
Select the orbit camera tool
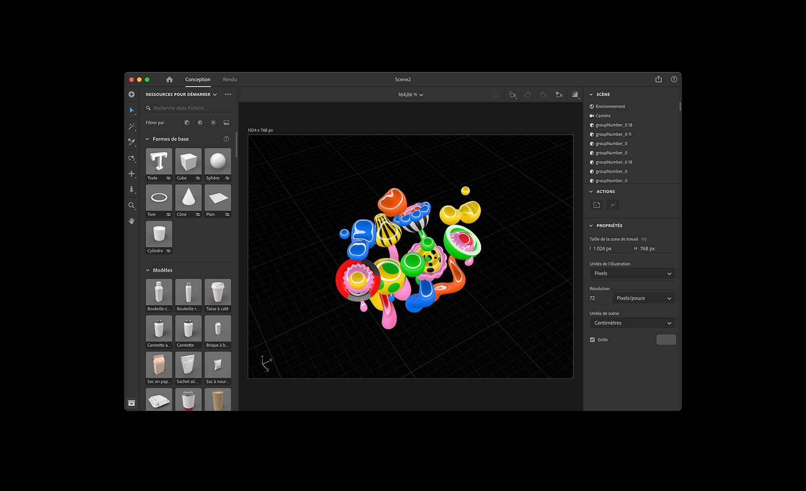coord(131,158)
